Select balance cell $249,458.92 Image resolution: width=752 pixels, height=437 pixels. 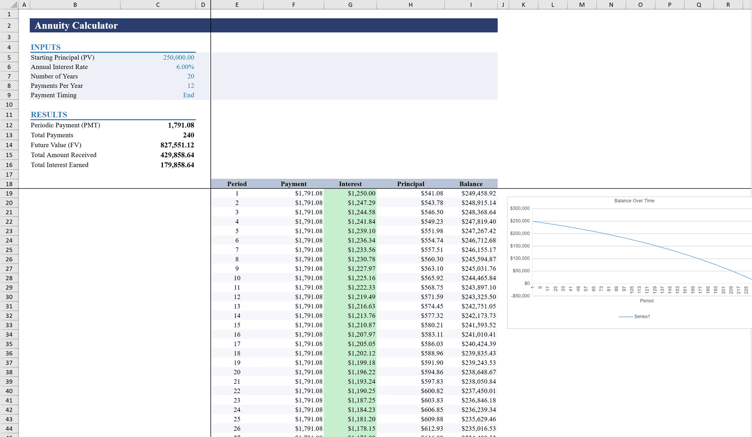(x=471, y=193)
